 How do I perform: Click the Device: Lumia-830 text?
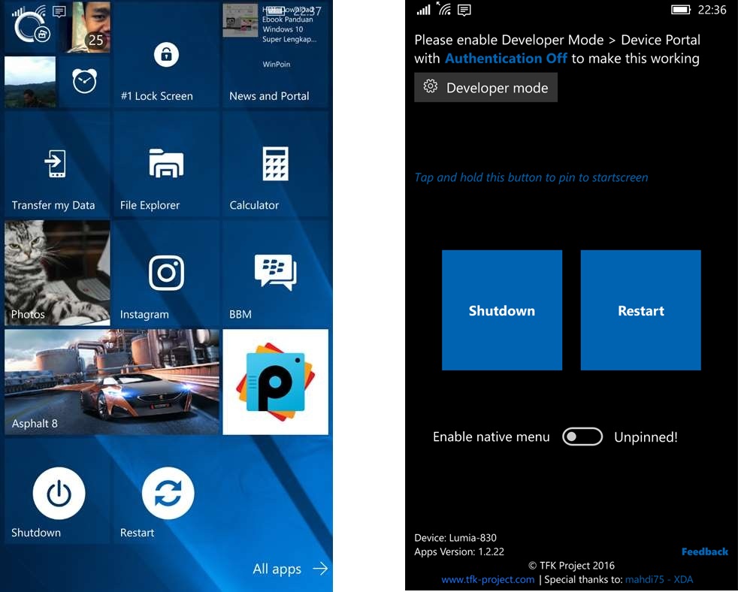tap(455, 537)
